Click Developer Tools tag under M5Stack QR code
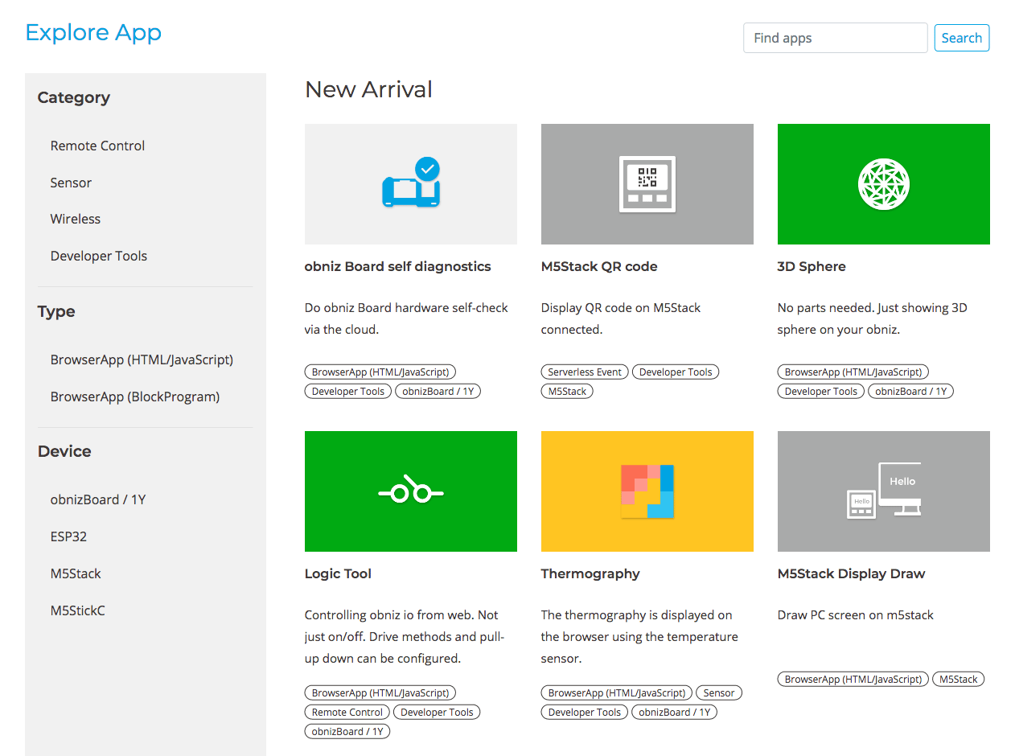Image resolution: width=1015 pixels, height=756 pixels. click(676, 372)
